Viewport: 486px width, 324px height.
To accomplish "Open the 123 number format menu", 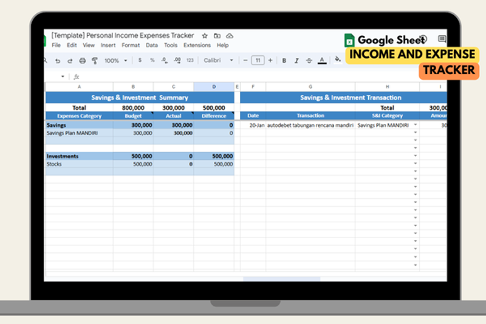I will (x=190, y=60).
